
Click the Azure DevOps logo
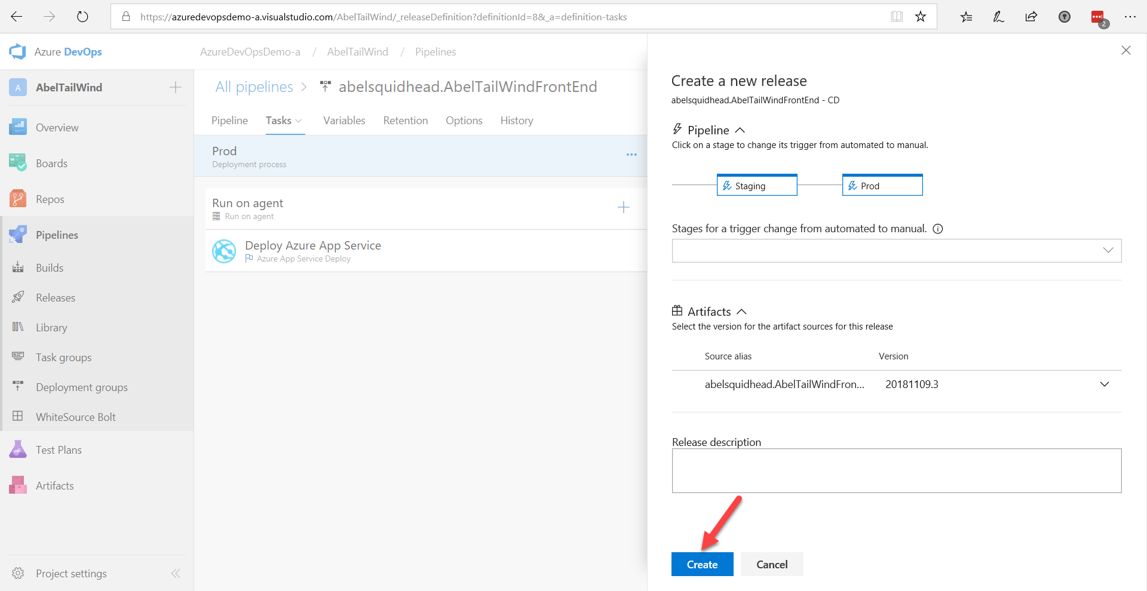(17, 52)
